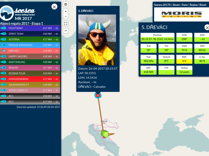This screenshot has width=209, height=156.
Task: Click the GPS R01G value
Action: pos(202,50)
